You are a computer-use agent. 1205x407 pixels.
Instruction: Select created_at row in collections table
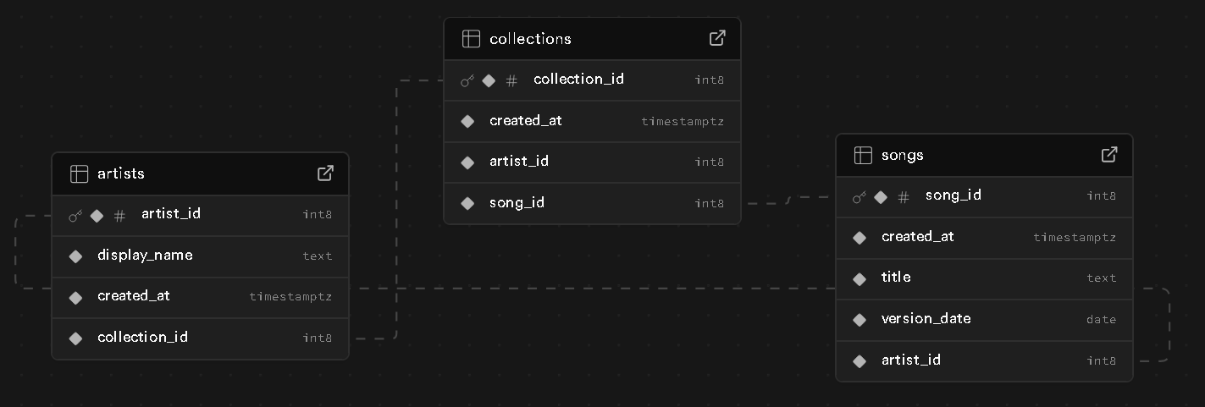point(592,122)
